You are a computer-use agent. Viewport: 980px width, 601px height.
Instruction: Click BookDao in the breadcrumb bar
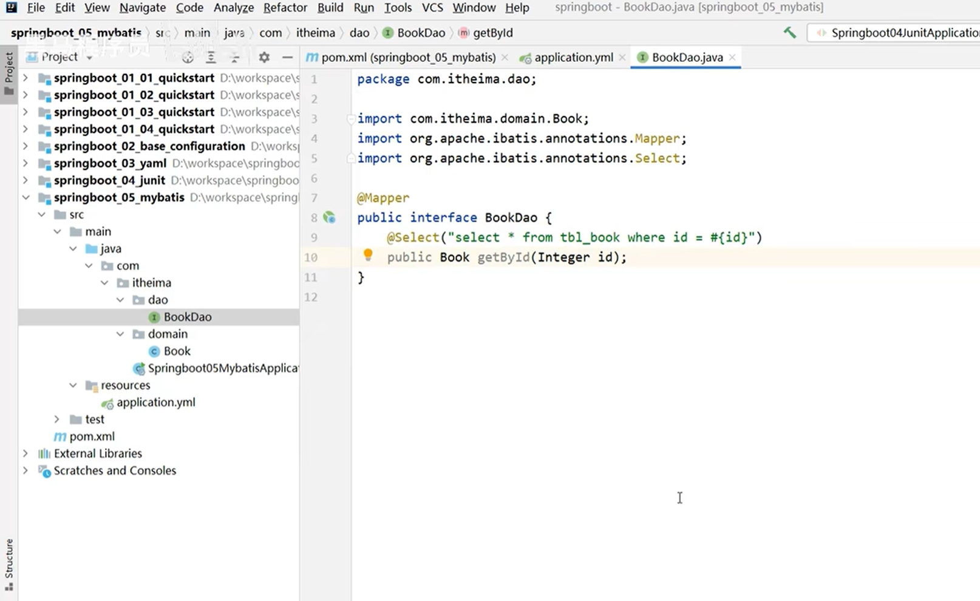click(420, 33)
